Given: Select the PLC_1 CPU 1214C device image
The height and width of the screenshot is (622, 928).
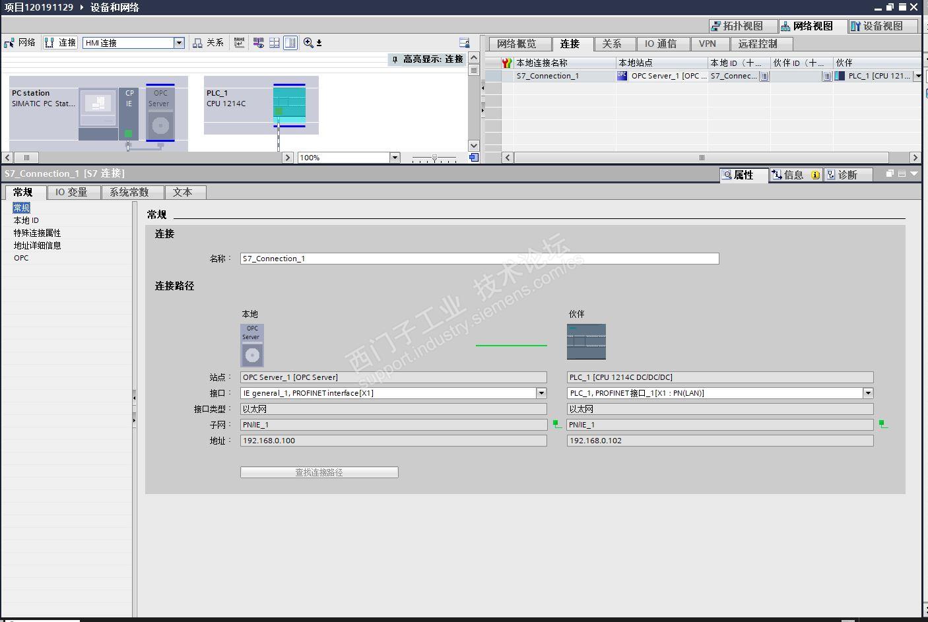Looking at the screenshot, I should point(289,106).
